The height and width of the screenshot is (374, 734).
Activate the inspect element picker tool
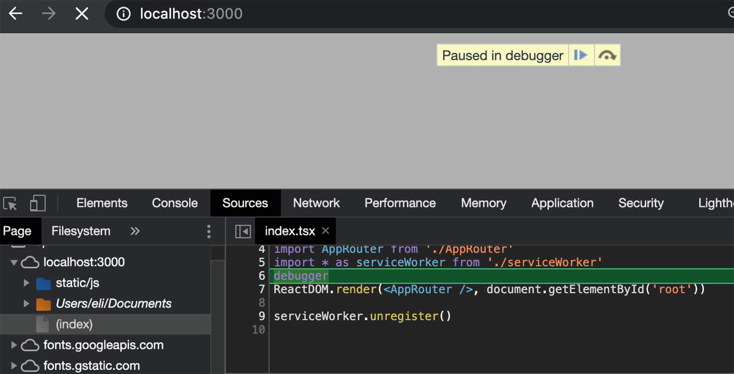click(10, 203)
